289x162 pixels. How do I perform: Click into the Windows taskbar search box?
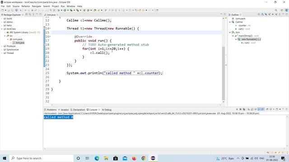click(42, 158)
